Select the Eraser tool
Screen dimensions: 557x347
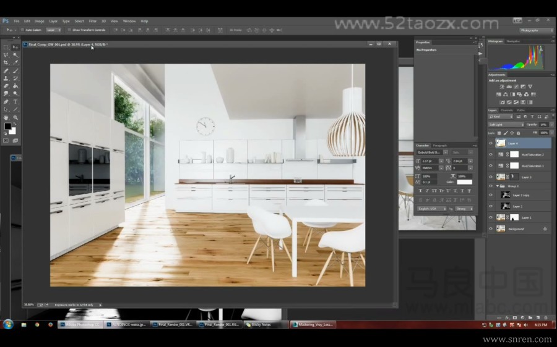pyautogui.click(x=6, y=86)
